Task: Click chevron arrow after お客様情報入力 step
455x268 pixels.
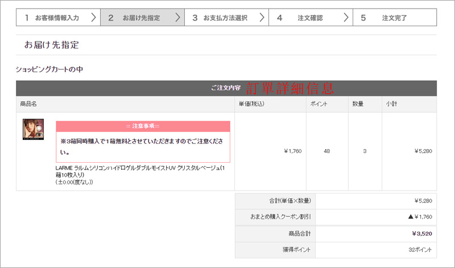Action: (x=94, y=18)
